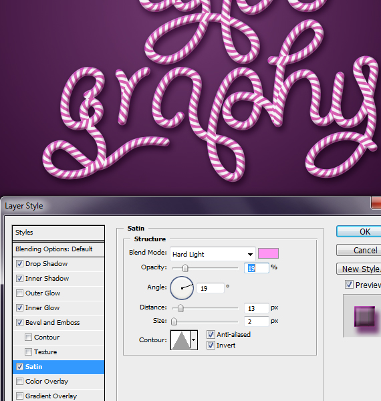
Task: Uncheck the Anti-aliased option
Action: coord(211,334)
